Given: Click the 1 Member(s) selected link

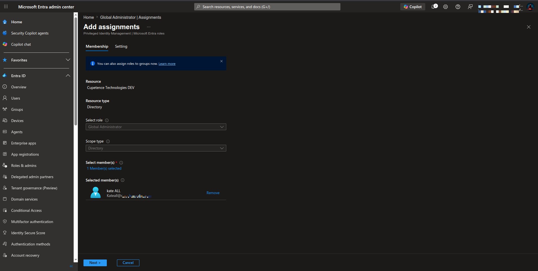Looking at the screenshot, I should (x=104, y=169).
